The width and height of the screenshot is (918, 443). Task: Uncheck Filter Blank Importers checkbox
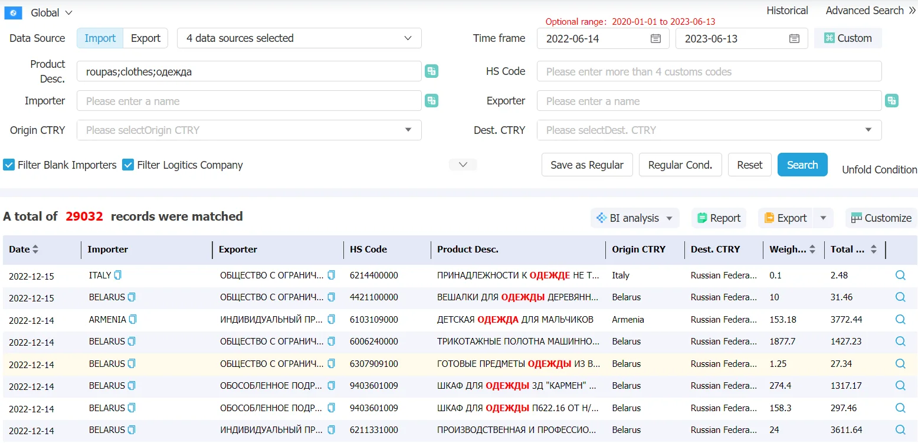point(9,165)
